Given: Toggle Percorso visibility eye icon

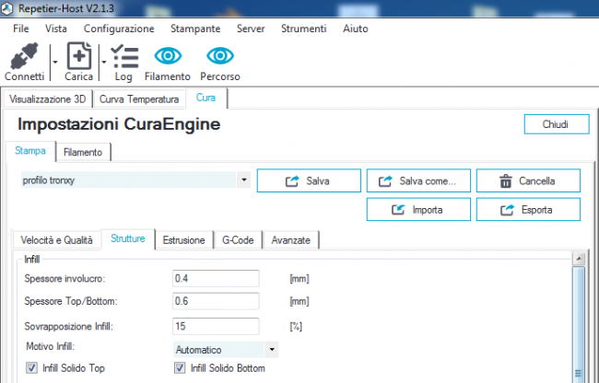Looking at the screenshot, I should [x=219, y=57].
